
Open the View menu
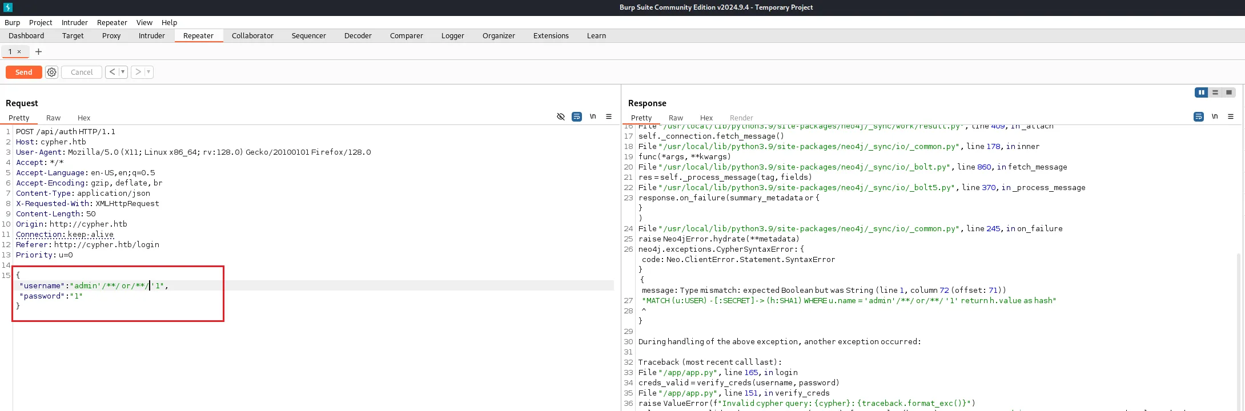tap(144, 22)
